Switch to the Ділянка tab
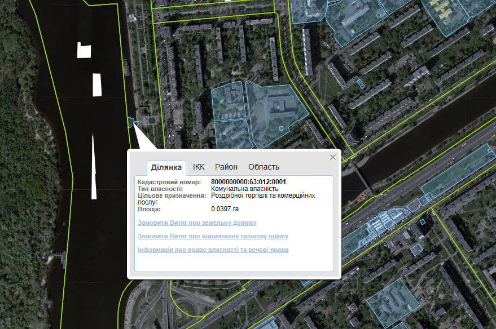This screenshot has height=329, width=496. point(166,167)
